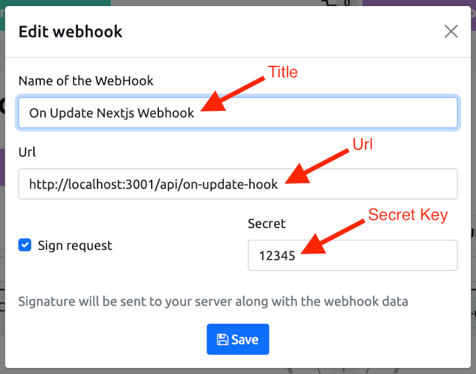
Task: Click the red Secret Key annotation
Action: [x=408, y=215]
